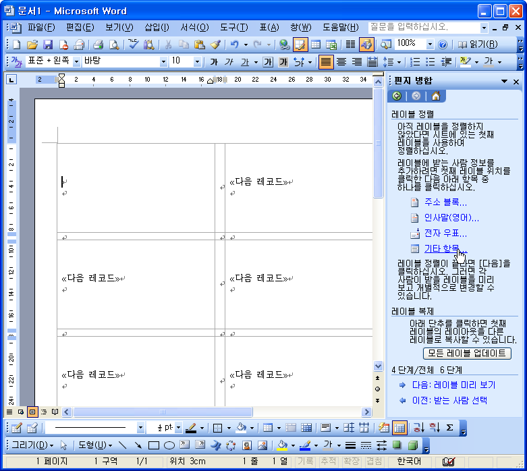Click the highlight color marker swatch
This screenshot has width=527, height=471.
(465, 62)
